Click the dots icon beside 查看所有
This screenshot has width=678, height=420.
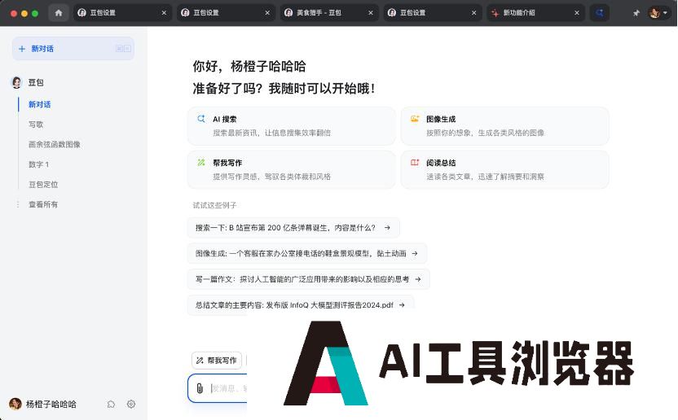[18, 204]
